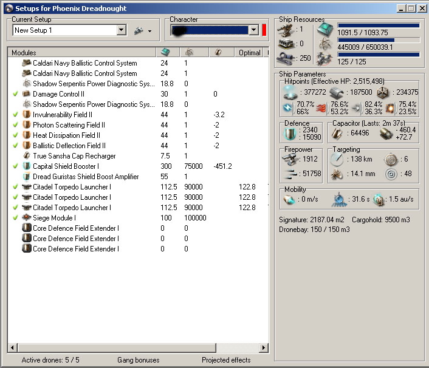Viewport: 429px width, 368px height.
Task: Click the Dread Guristas Shield Boost Amplifier icon
Action: [x=27, y=177]
